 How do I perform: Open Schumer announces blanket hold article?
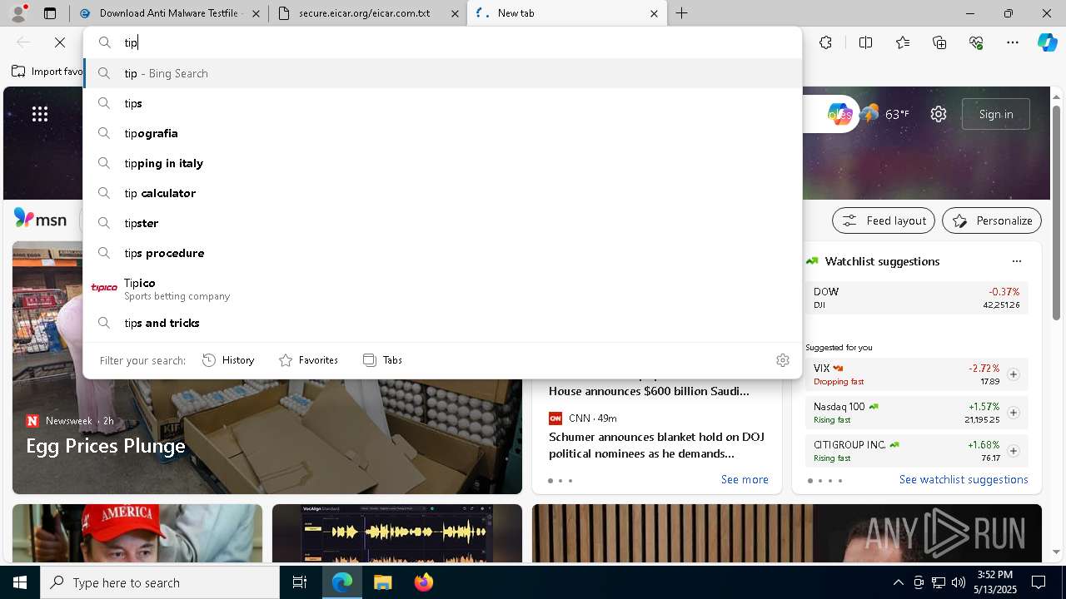pos(657,445)
